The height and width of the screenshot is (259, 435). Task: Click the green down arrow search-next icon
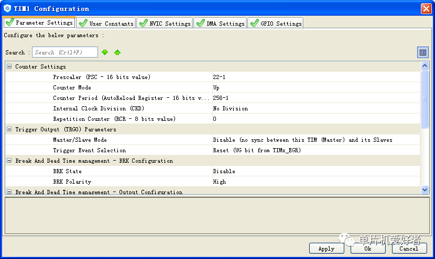click(105, 52)
